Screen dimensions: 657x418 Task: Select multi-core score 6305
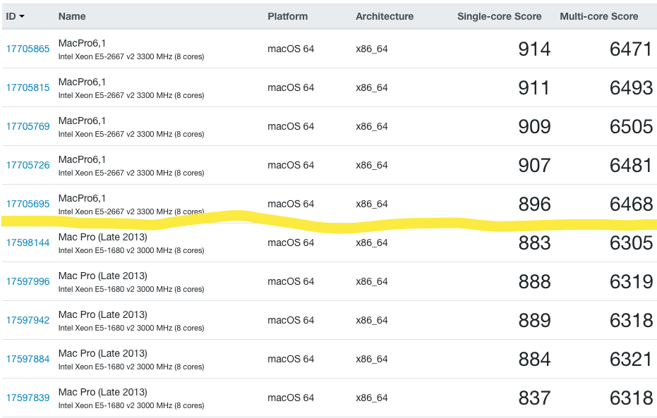631,243
